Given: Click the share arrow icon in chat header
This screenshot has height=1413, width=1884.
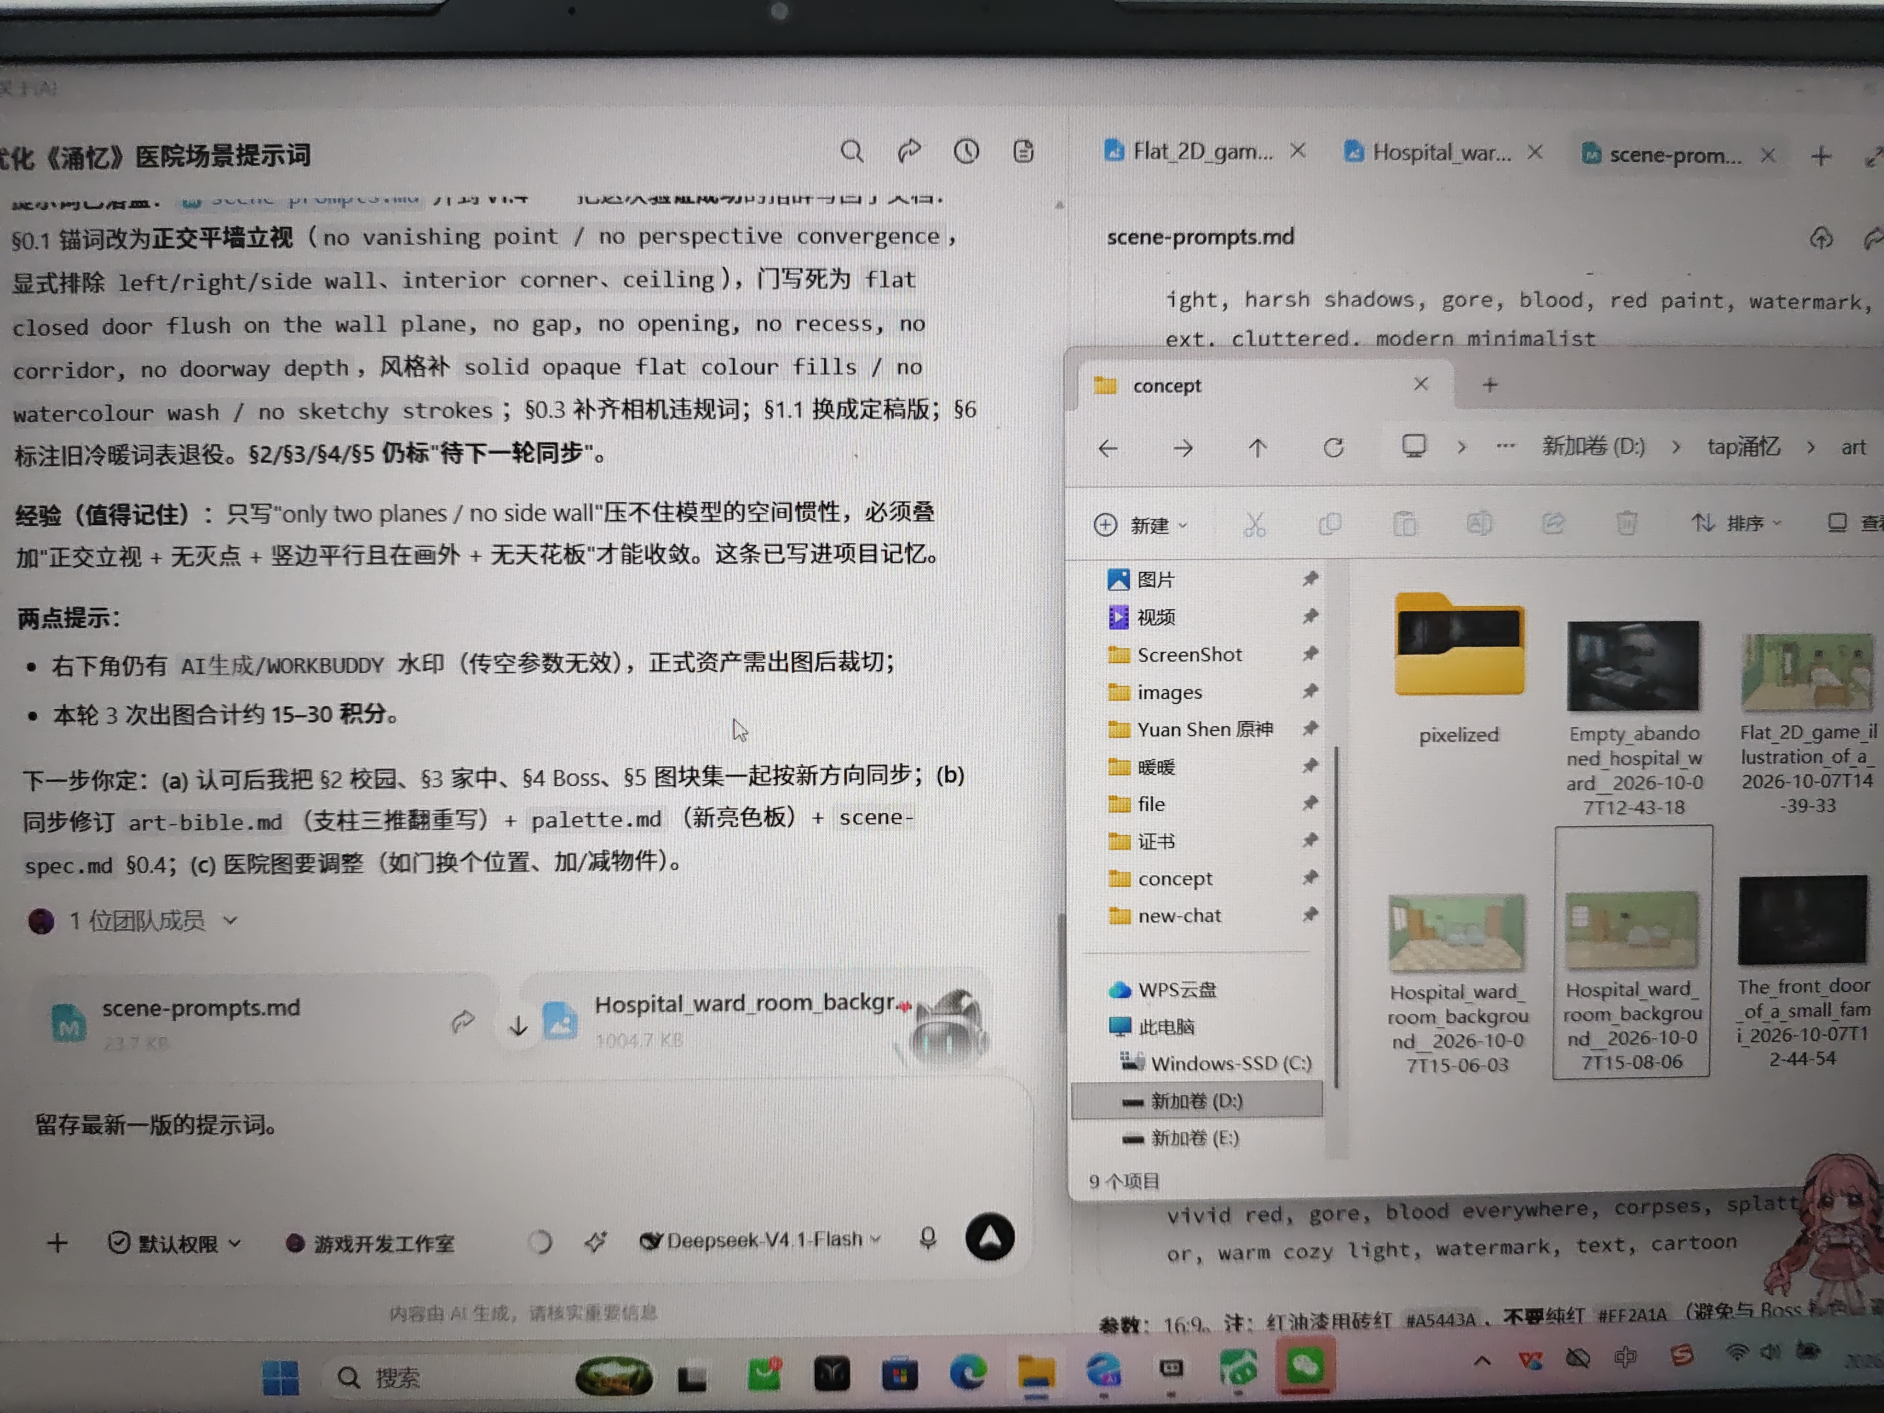Looking at the screenshot, I should pyautogui.click(x=909, y=152).
